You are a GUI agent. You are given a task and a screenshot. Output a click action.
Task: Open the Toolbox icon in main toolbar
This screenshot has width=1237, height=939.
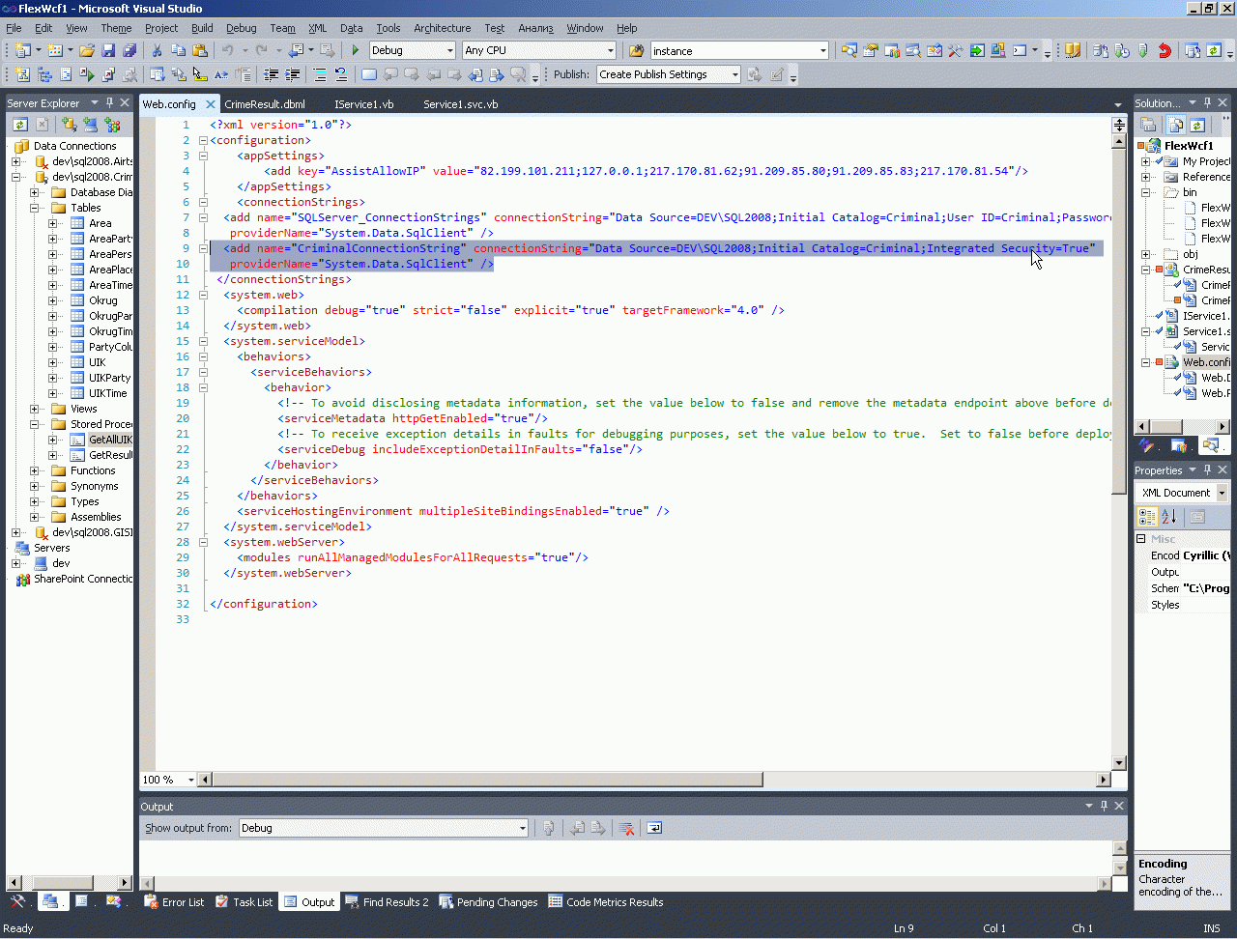[956, 50]
